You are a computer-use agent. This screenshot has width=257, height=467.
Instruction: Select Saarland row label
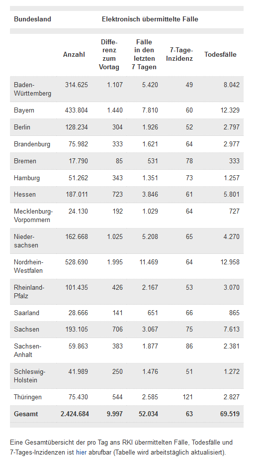point(26,313)
